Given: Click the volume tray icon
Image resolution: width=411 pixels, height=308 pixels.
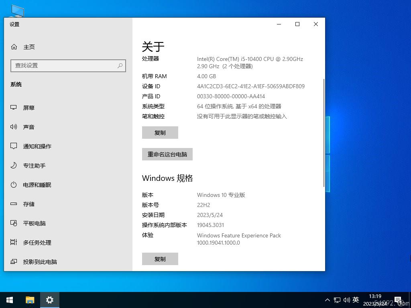Looking at the screenshot, I should click(346, 300).
